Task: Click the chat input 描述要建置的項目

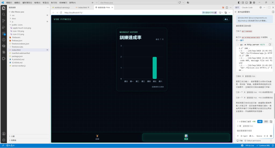Action: [254, 131]
